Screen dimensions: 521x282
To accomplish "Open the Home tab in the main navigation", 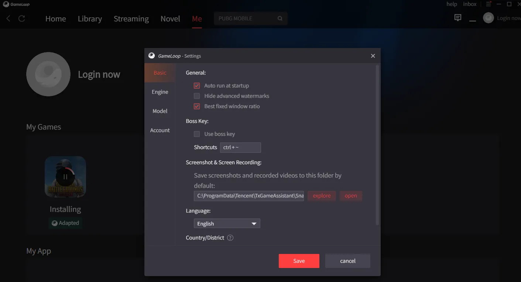I will coord(56,18).
